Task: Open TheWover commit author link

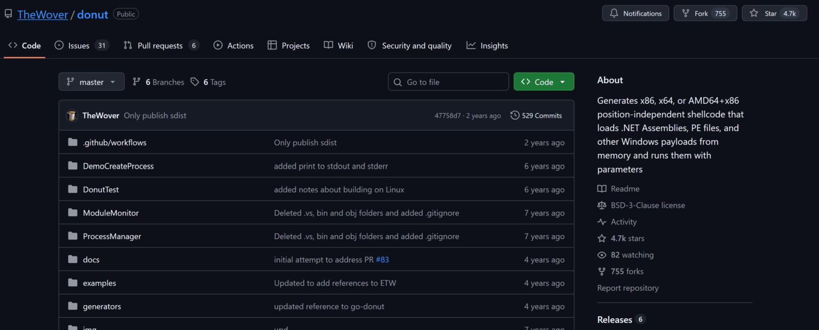Action: 101,115
